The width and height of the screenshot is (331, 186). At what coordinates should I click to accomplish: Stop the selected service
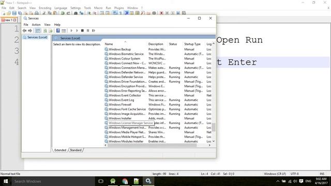click(x=82, y=30)
